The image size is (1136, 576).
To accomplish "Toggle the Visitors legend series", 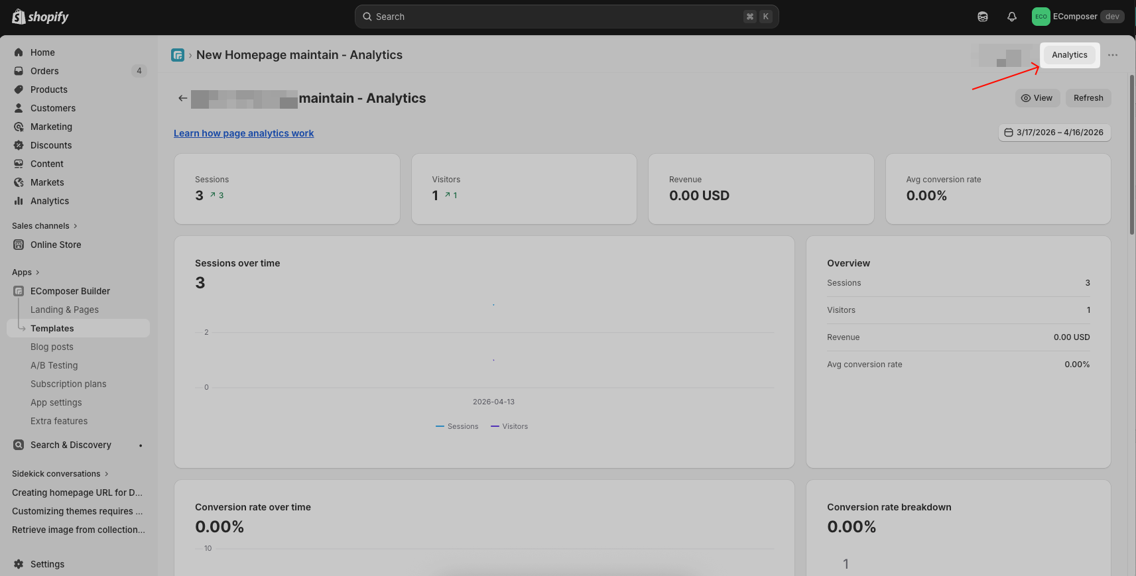I will 509,426.
